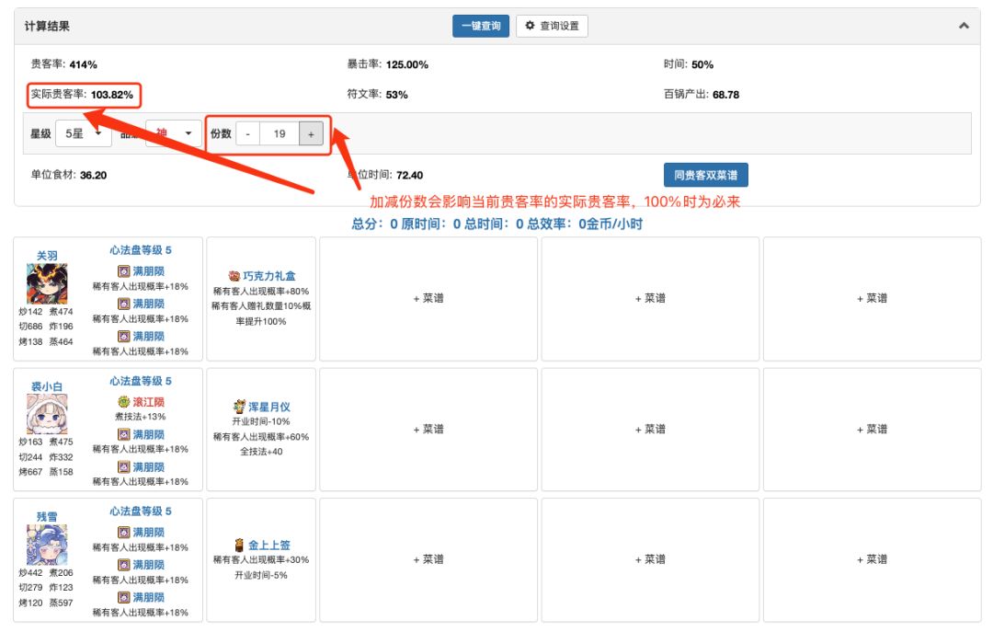The image size is (993, 632).
Task: Click 心法盘等级 5 in 裴小白's row
Action: [141, 381]
